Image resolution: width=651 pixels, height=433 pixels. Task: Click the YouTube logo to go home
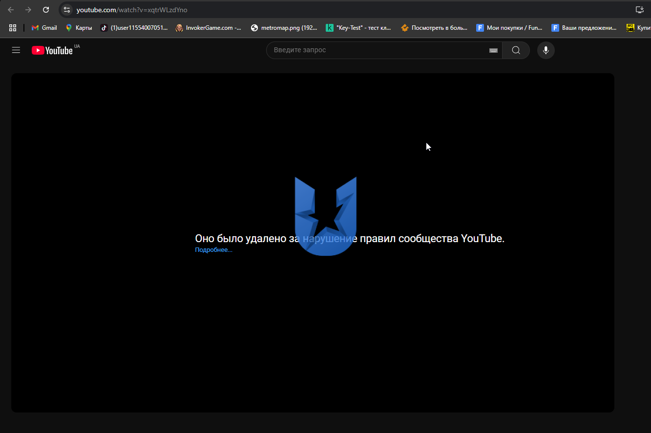(x=52, y=50)
